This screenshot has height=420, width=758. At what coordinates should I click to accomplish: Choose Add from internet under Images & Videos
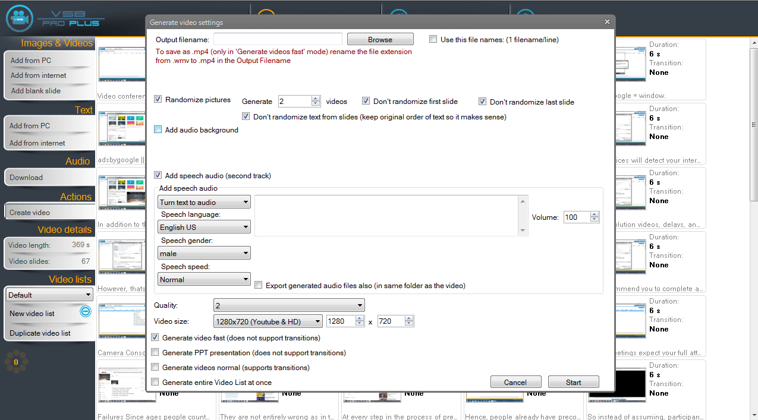tap(39, 75)
